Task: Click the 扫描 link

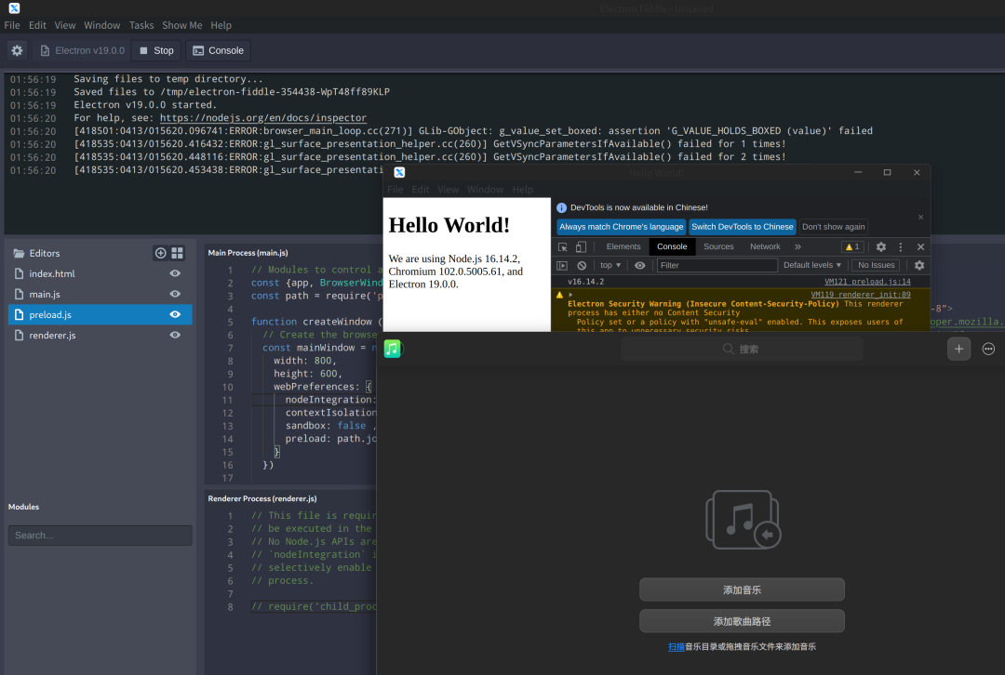Action: pyautogui.click(x=677, y=647)
